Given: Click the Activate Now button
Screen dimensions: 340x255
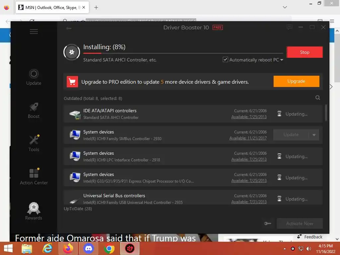Looking at the screenshot, I should [300, 223].
